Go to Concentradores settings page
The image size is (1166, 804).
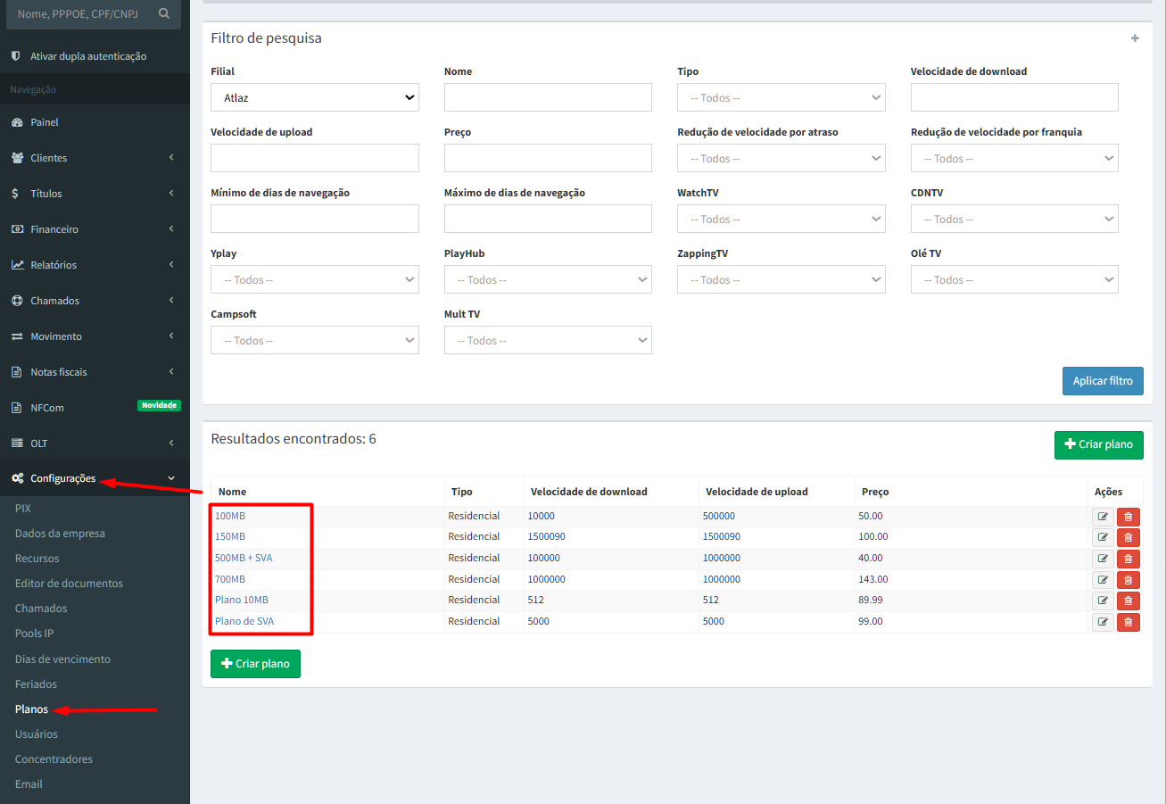pos(54,759)
